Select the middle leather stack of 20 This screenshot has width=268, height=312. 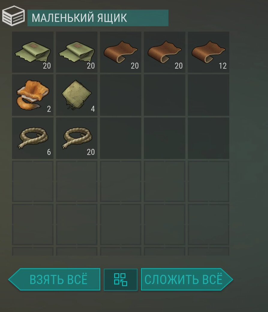pyautogui.click(x=165, y=52)
